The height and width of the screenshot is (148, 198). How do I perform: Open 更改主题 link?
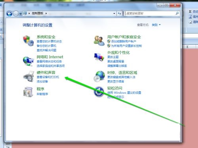[x=113, y=57]
